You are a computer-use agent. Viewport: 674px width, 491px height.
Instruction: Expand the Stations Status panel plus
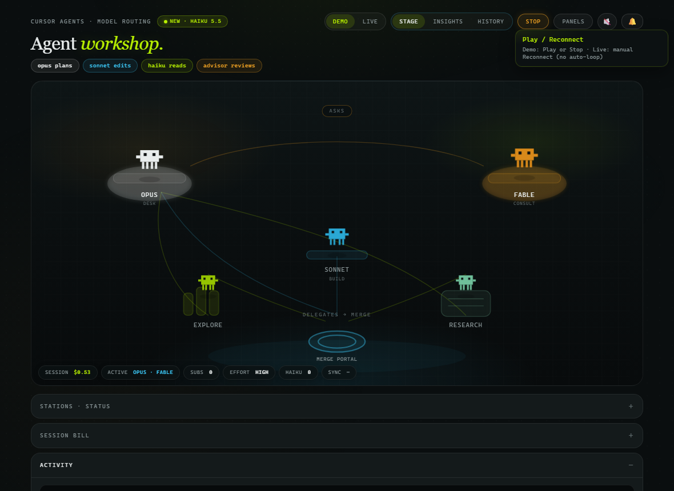click(x=631, y=407)
